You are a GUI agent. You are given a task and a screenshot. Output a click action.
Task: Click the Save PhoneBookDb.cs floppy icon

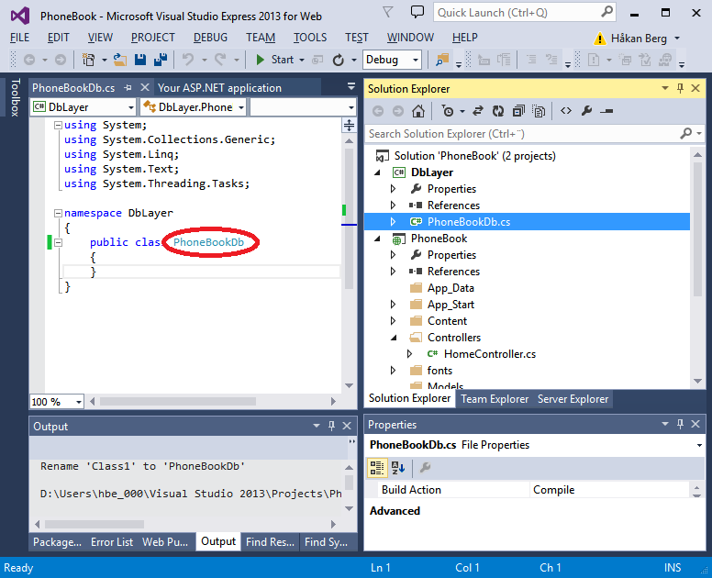(x=140, y=60)
